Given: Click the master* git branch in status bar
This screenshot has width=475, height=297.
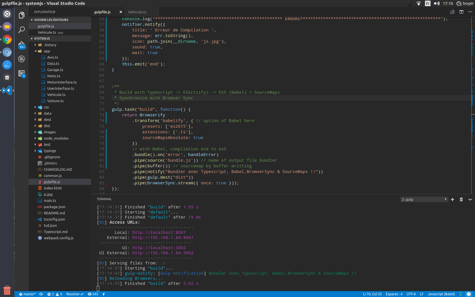Looking at the screenshot, I should tap(27, 294).
